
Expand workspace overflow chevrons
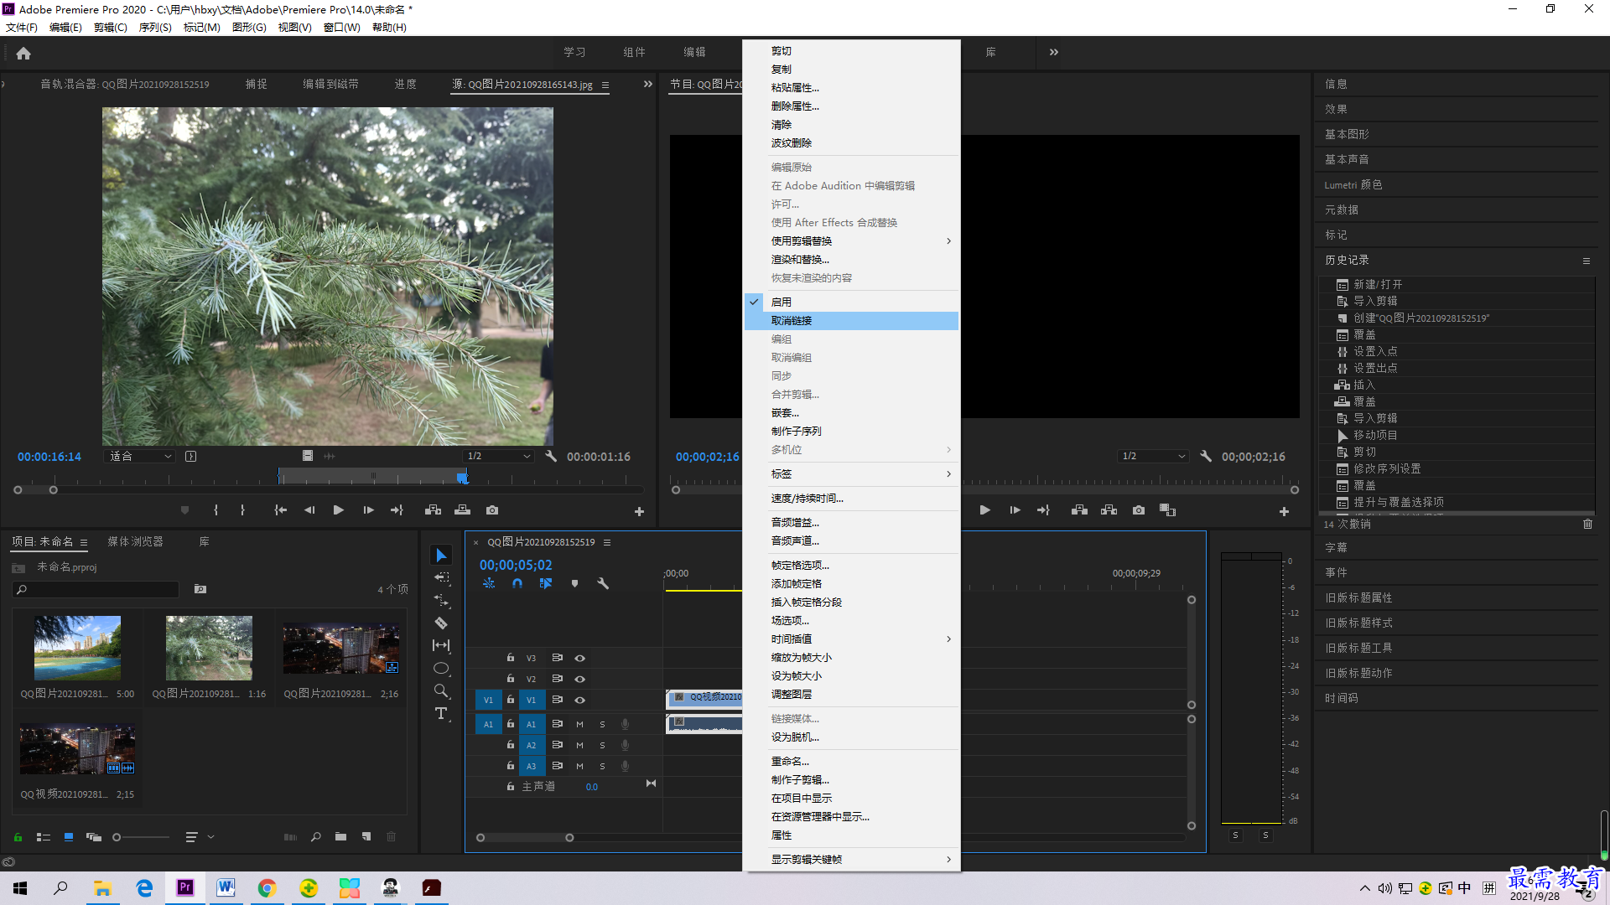pos(1054,52)
